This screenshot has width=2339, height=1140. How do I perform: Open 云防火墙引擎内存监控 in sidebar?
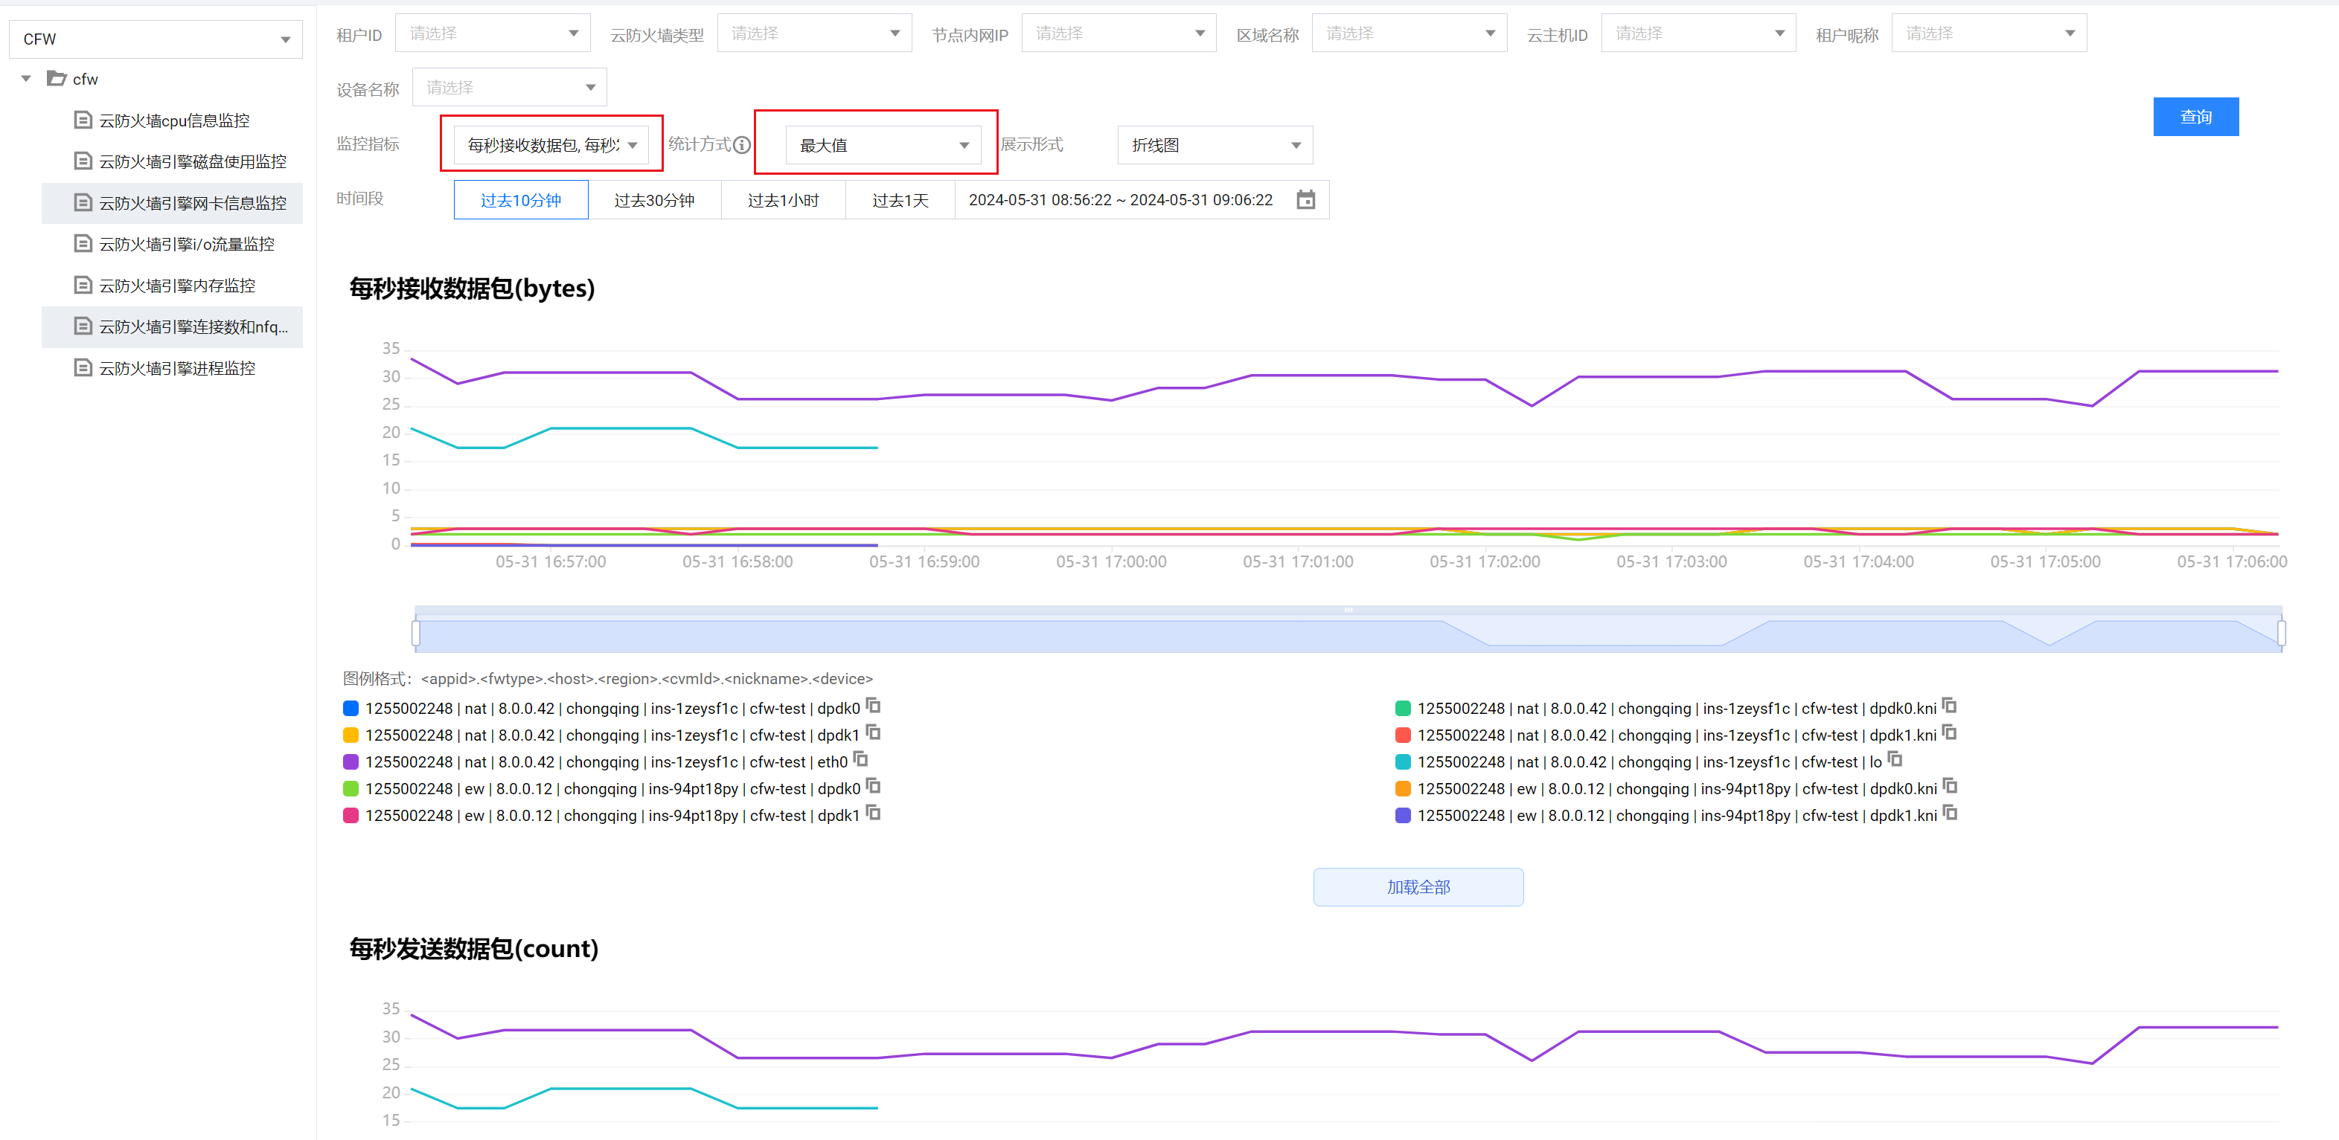click(x=177, y=286)
